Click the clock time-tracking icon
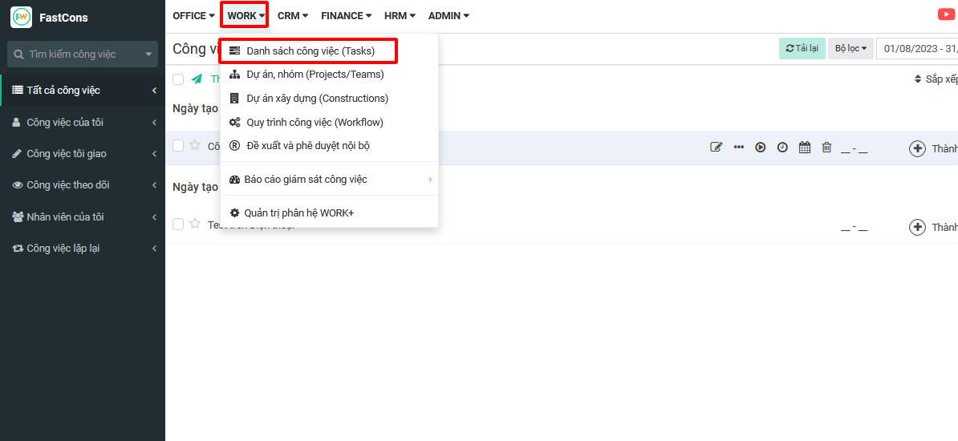Image resolution: width=958 pixels, height=441 pixels. click(x=782, y=147)
